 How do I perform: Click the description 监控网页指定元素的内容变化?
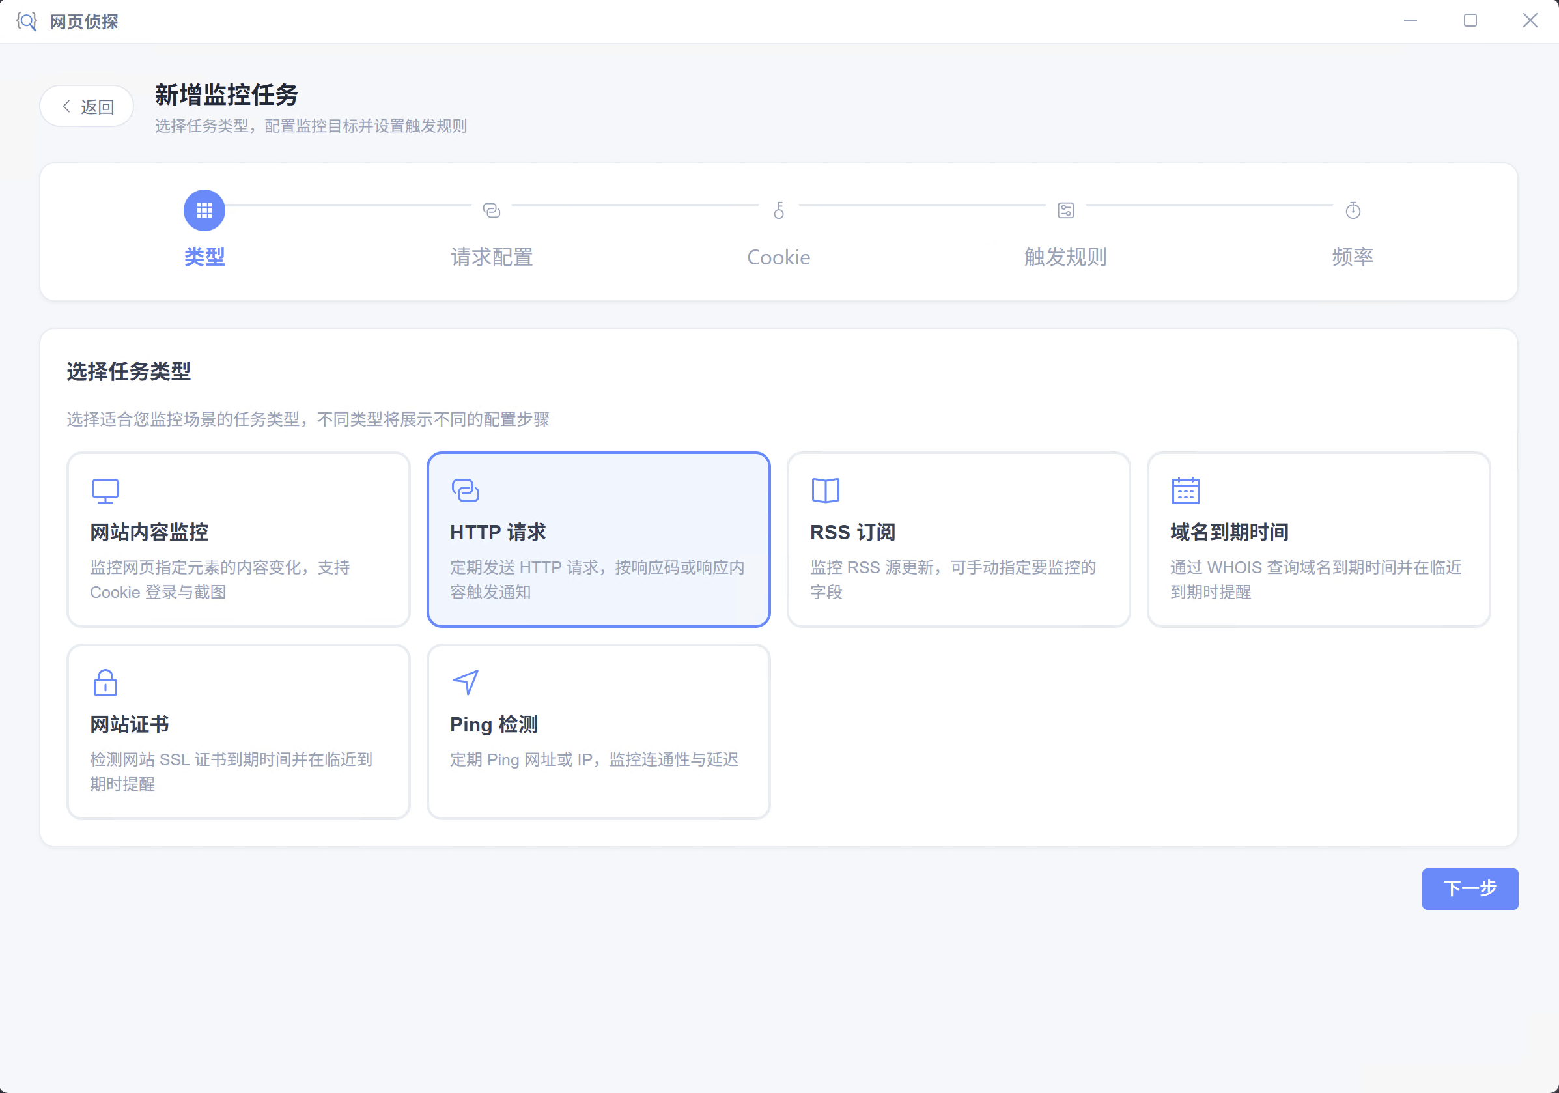(x=220, y=580)
